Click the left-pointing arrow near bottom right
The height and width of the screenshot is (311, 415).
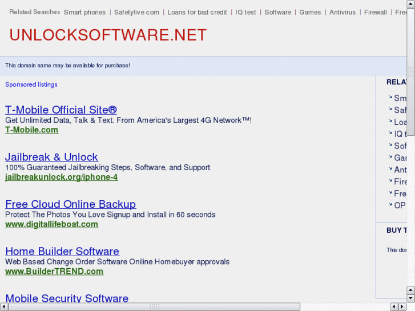click(x=394, y=307)
